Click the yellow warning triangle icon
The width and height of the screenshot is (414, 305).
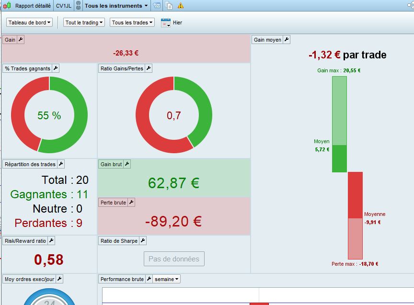pyautogui.click(x=181, y=6)
